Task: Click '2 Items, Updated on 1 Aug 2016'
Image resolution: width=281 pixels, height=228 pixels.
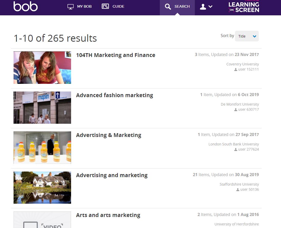Action: point(228,215)
